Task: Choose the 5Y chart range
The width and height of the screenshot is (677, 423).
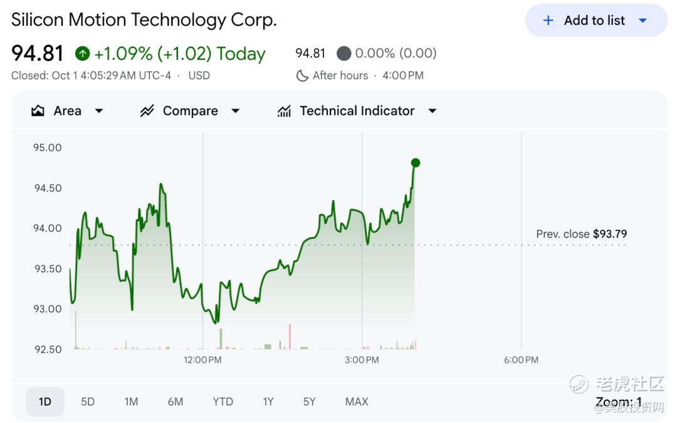Action: coord(309,402)
